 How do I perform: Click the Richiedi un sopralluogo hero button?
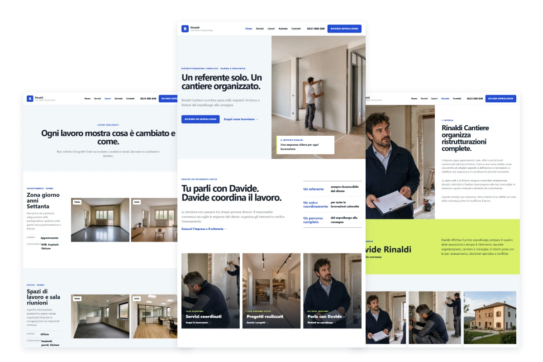(x=200, y=119)
